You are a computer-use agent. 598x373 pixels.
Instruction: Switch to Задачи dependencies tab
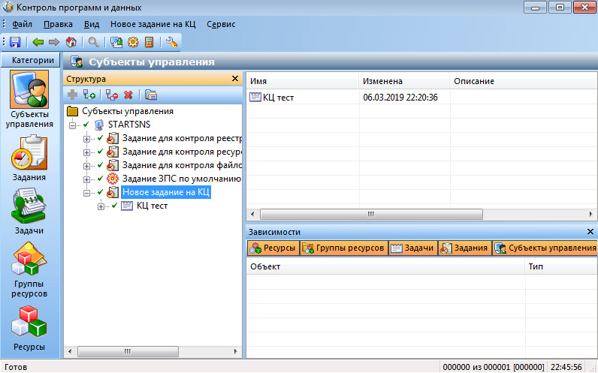pyautogui.click(x=412, y=248)
